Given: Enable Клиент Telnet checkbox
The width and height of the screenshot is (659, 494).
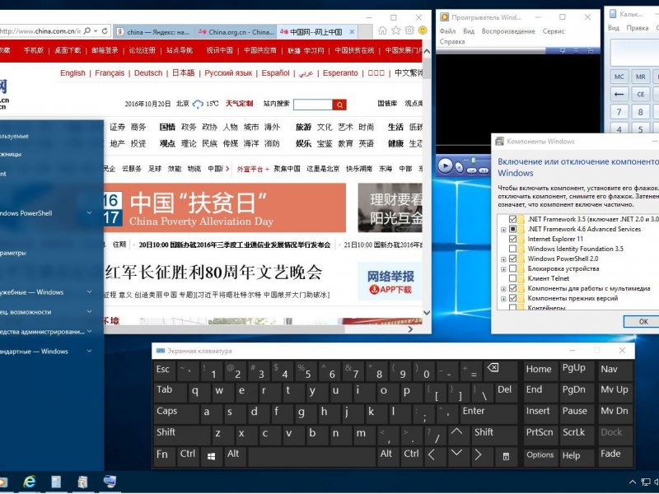Looking at the screenshot, I should [x=512, y=278].
